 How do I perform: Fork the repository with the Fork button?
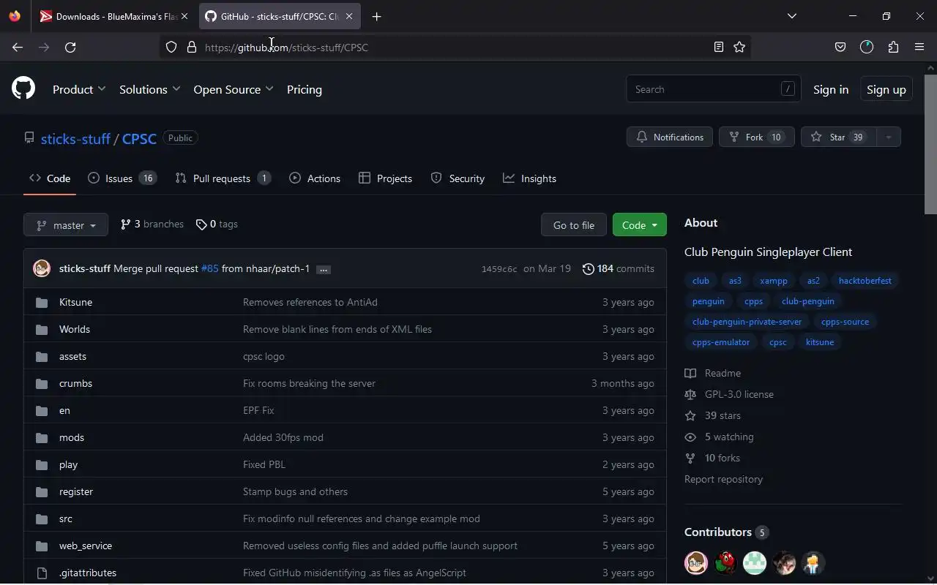(x=757, y=137)
